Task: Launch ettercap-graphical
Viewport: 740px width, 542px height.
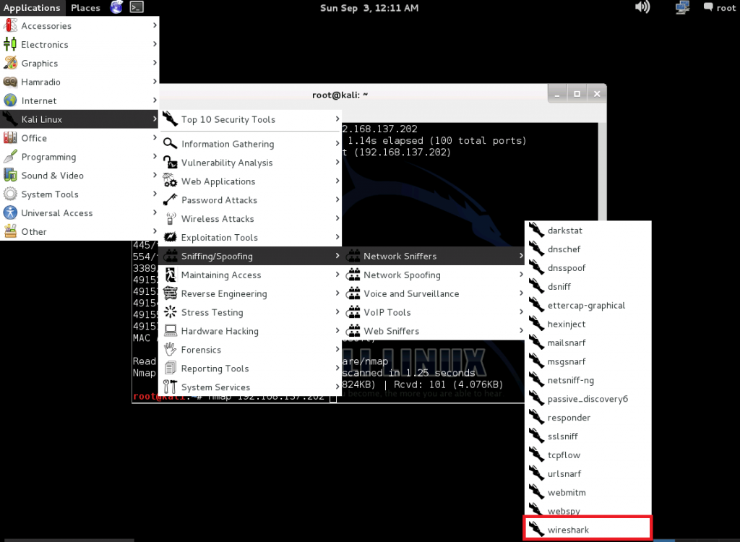Action: [588, 306]
